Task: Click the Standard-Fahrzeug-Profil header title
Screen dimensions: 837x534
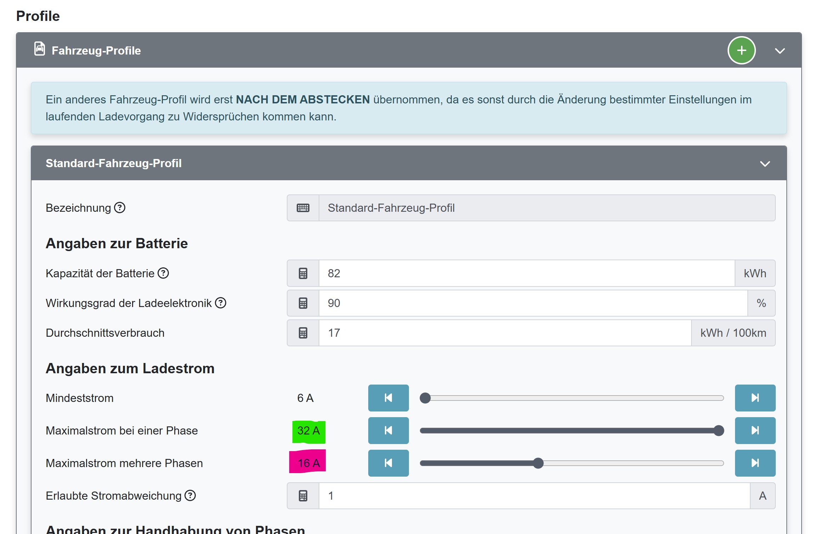Action: [x=113, y=163]
